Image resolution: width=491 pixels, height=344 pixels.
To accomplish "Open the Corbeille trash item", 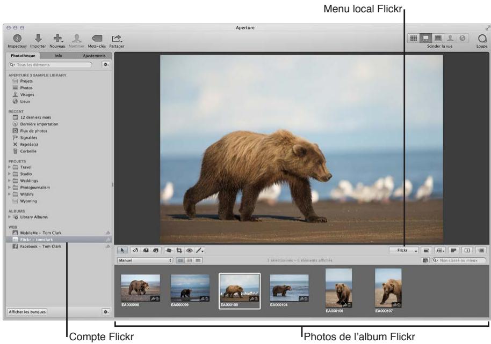I will tap(59, 151).
